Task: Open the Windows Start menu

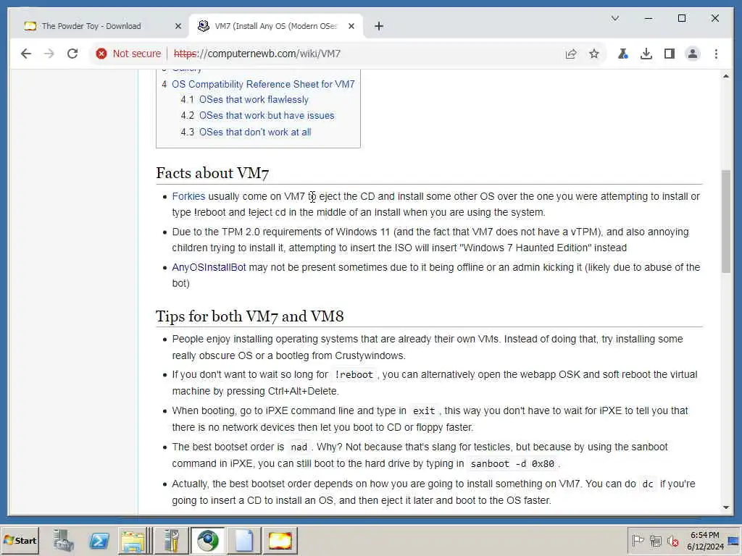Action: tap(20, 541)
